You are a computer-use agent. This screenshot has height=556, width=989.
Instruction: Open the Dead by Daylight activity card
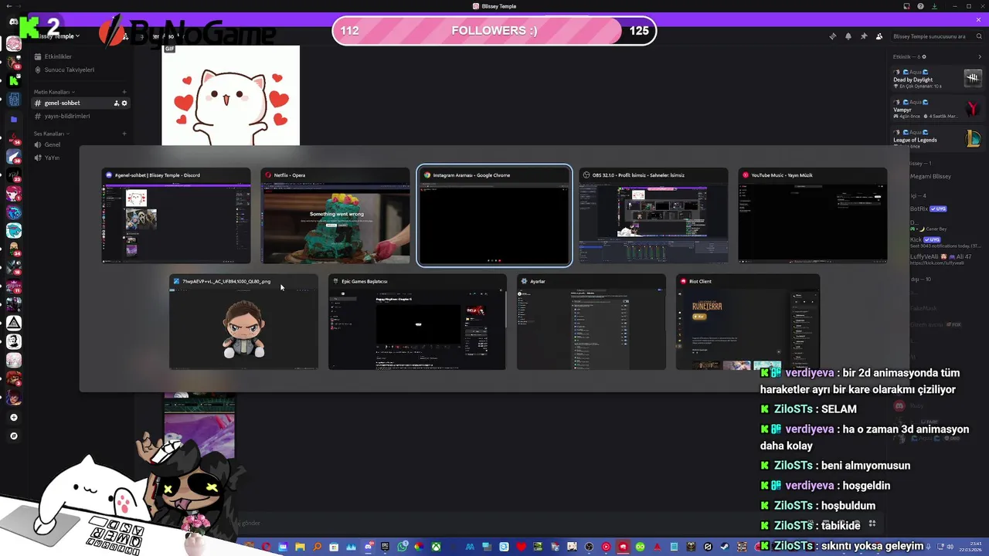(936, 79)
